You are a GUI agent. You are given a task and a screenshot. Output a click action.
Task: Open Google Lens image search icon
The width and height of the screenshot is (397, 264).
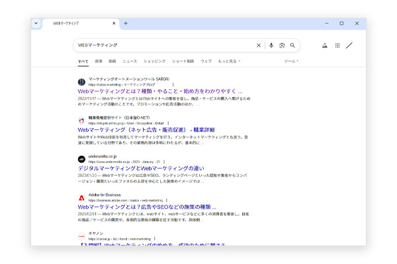click(x=282, y=46)
